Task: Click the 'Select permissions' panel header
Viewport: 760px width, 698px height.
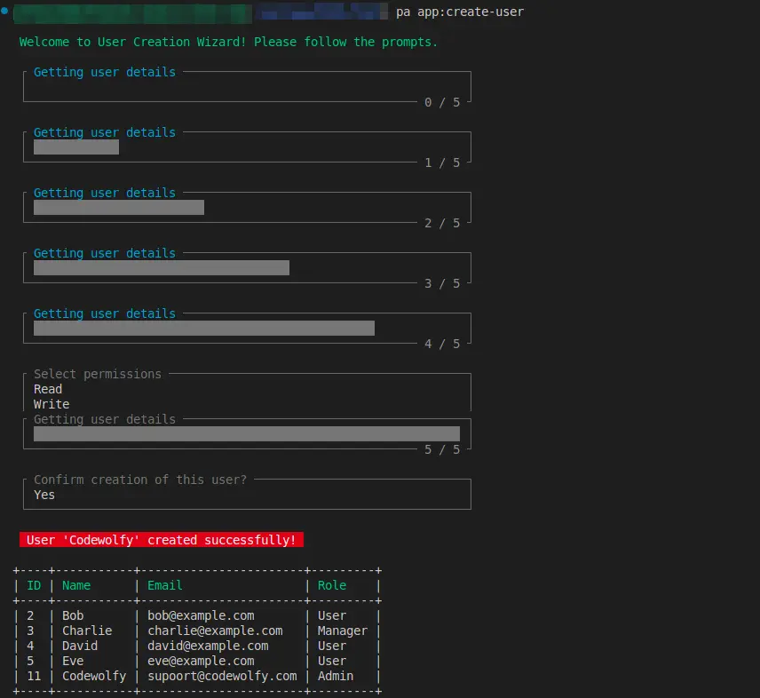Action: [x=97, y=374]
